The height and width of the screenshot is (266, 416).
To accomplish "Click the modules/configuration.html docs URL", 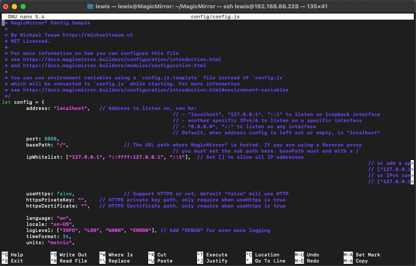I will (x=114, y=65).
